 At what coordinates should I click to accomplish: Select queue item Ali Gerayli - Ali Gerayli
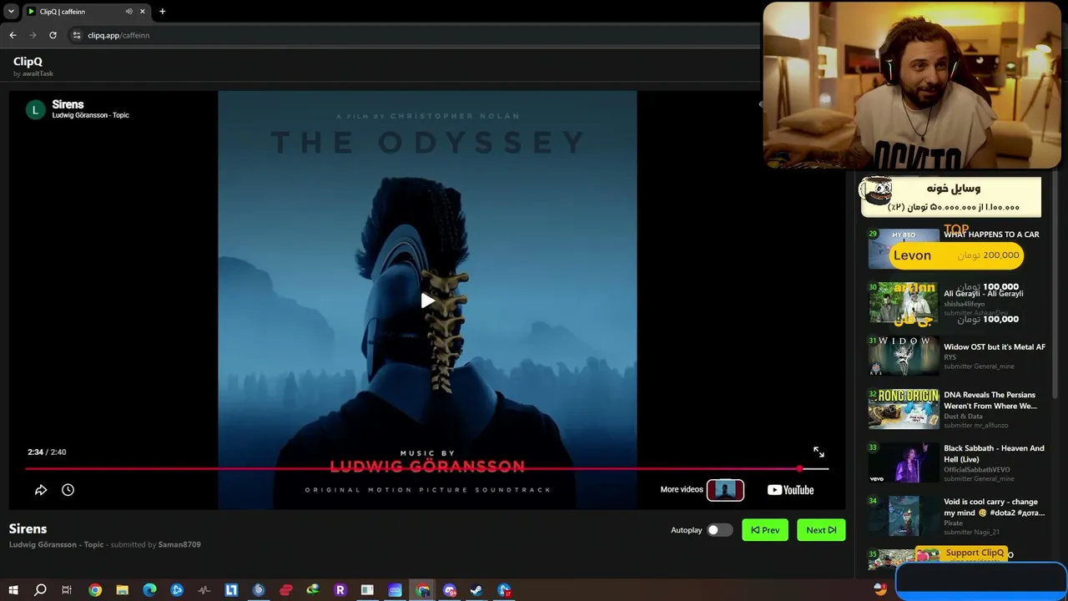click(x=983, y=294)
